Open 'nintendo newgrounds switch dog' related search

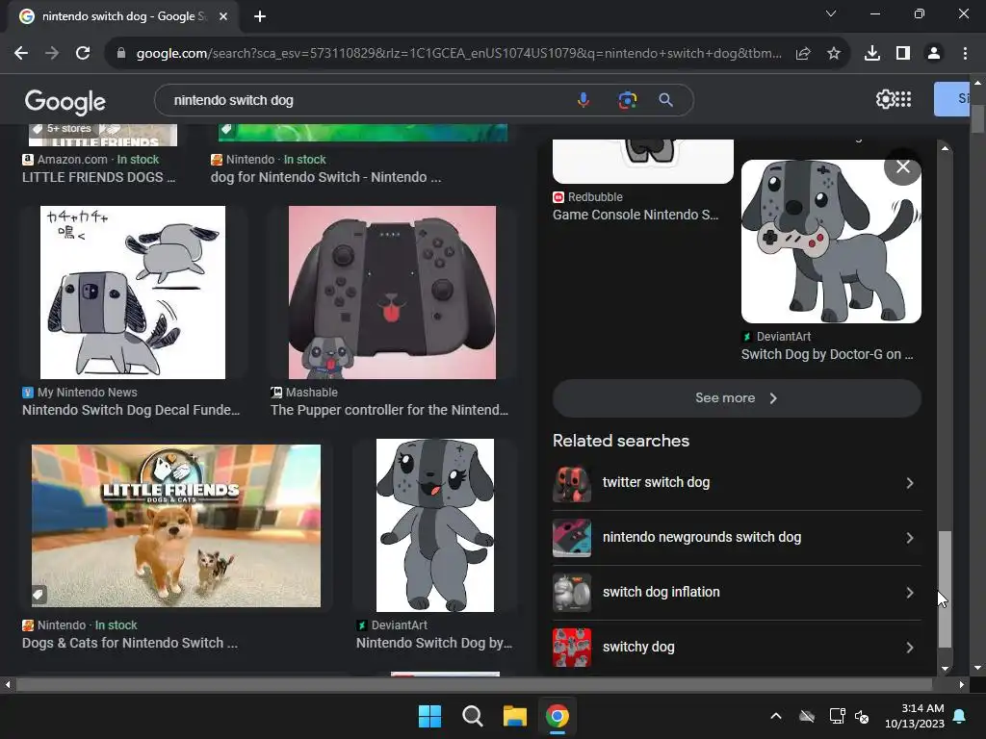737,537
